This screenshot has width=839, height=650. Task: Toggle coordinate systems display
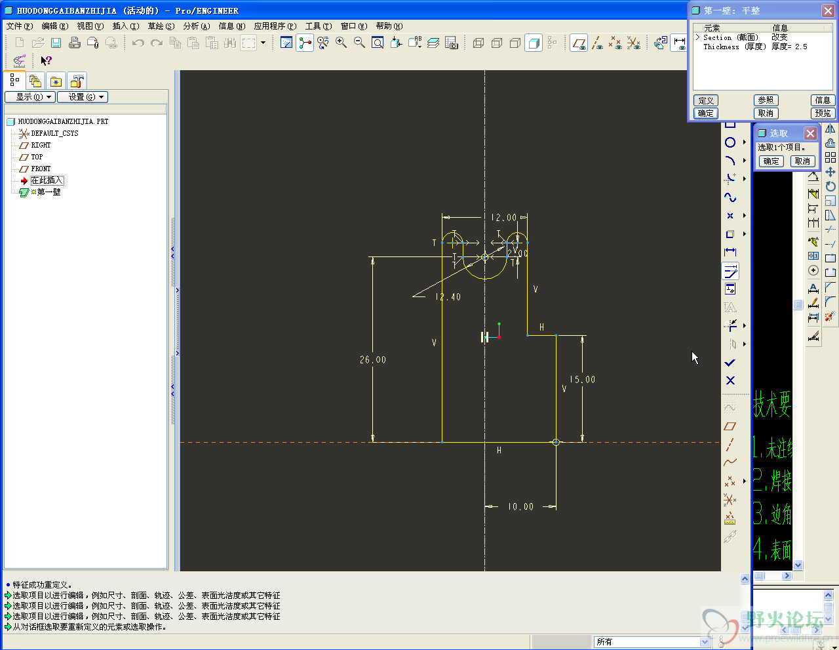633,43
